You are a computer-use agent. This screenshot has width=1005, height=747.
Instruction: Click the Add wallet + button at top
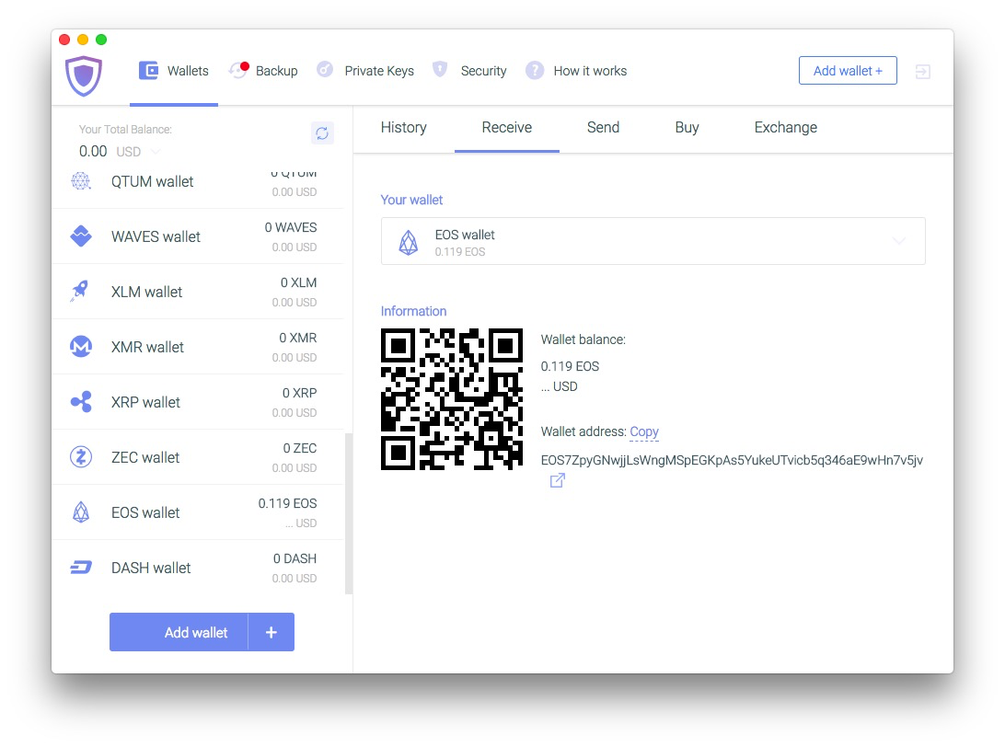[x=848, y=71]
